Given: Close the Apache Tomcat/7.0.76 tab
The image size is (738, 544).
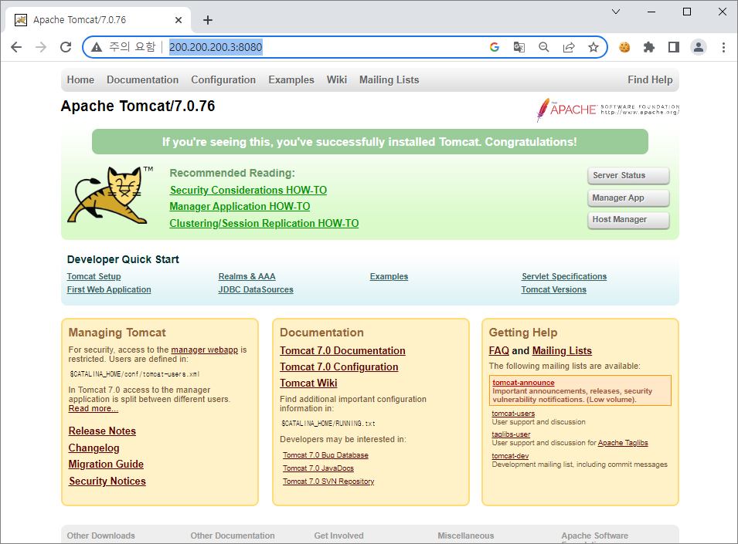Looking at the screenshot, I should tap(179, 20).
